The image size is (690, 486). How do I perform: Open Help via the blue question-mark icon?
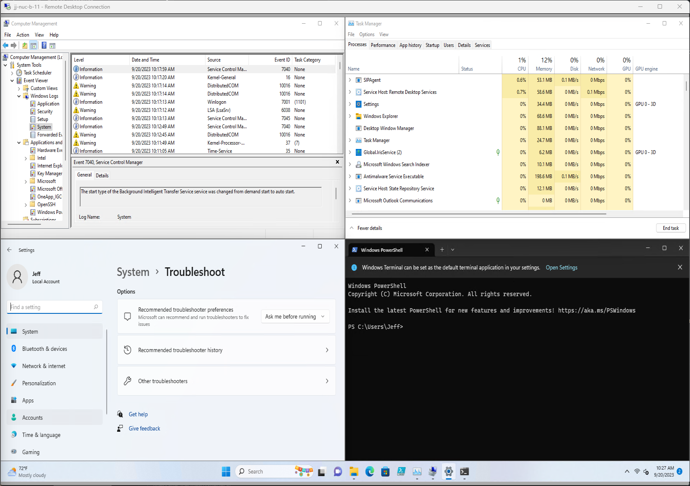tap(44, 46)
